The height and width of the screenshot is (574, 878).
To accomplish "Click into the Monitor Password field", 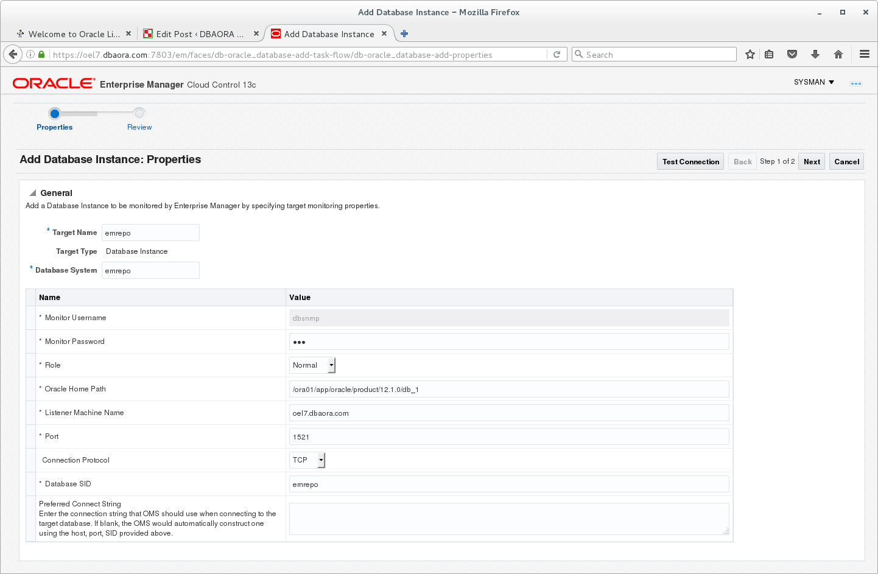I will click(509, 341).
